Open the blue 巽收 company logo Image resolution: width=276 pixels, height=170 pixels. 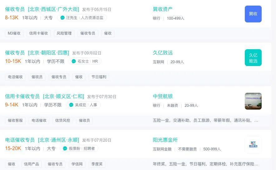point(253,14)
